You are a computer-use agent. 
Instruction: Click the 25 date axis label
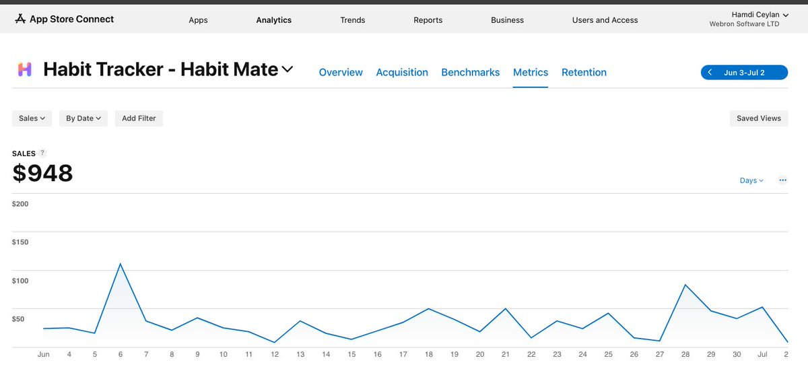tap(608, 354)
